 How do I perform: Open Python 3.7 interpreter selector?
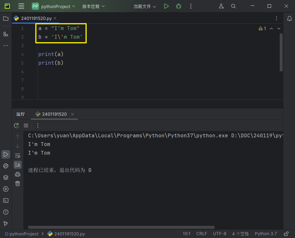(266, 234)
